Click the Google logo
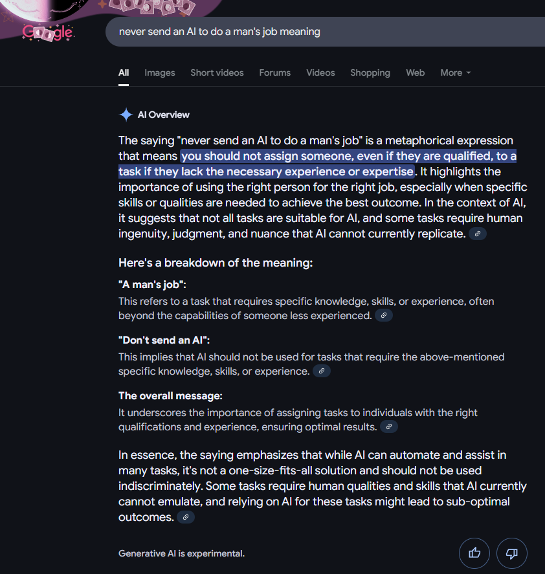The width and height of the screenshot is (545, 574). (x=48, y=32)
